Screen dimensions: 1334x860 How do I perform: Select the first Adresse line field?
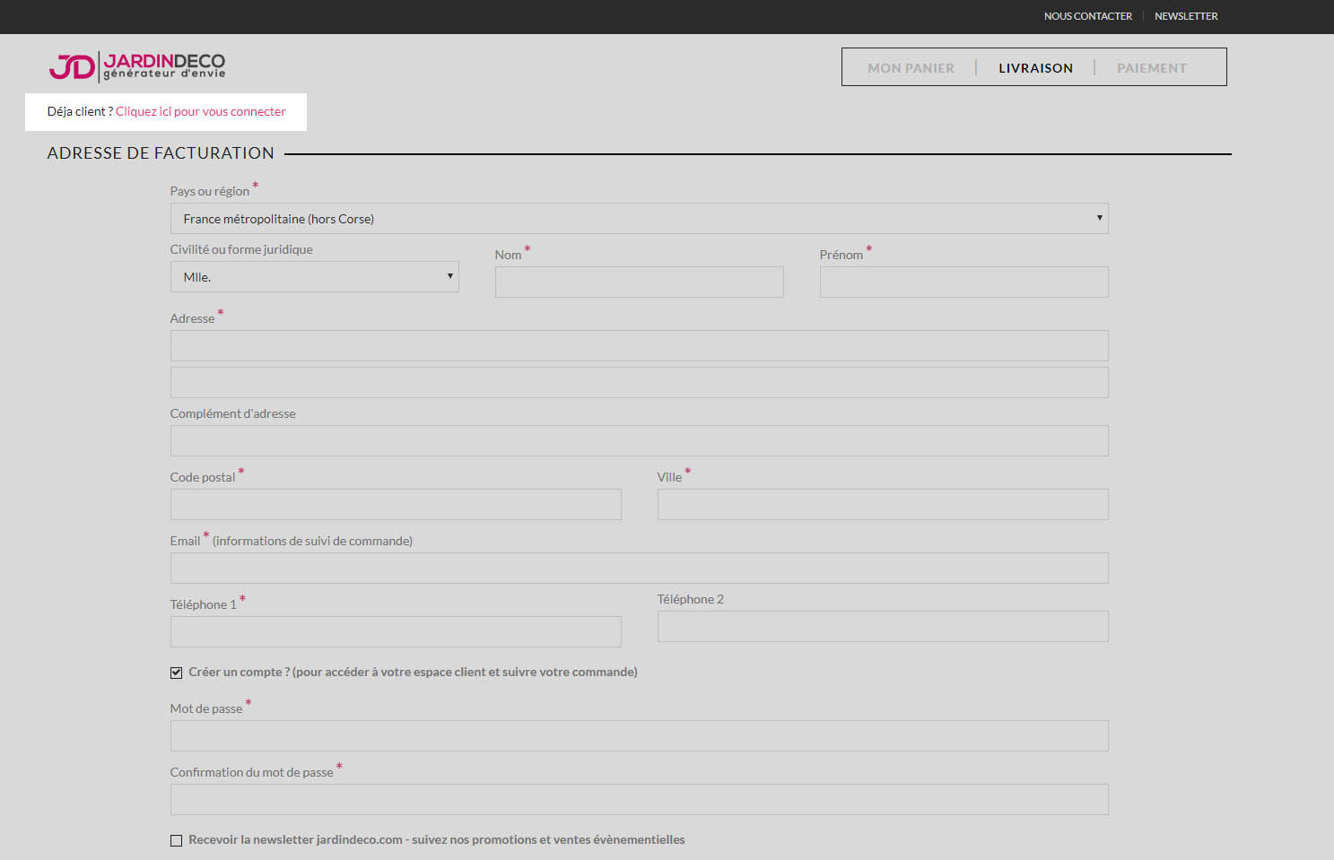(639, 346)
